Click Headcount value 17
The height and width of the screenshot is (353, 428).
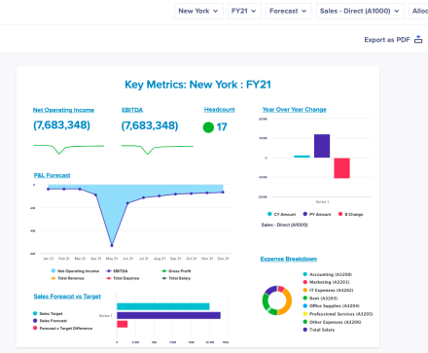(222, 127)
